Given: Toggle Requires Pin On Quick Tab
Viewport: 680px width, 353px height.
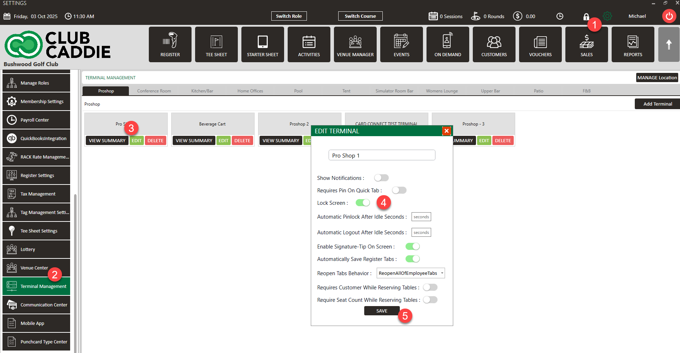Looking at the screenshot, I should click(399, 190).
